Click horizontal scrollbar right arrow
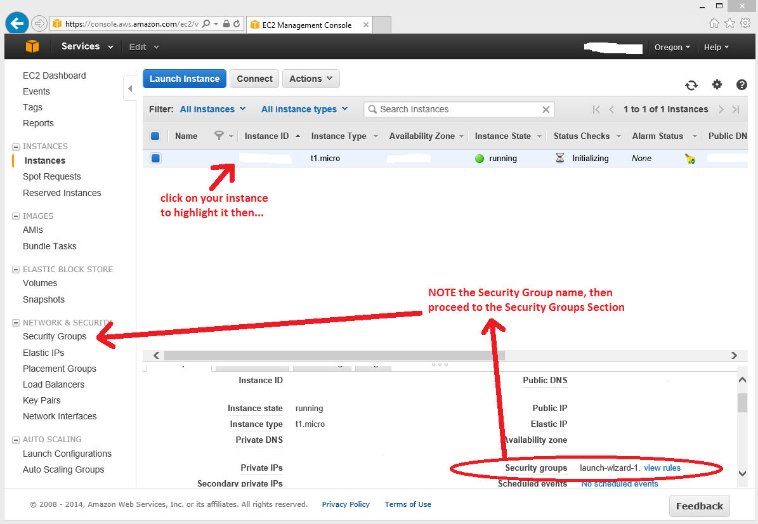Screen dimensions: 758x524 [x=734, y=356]
